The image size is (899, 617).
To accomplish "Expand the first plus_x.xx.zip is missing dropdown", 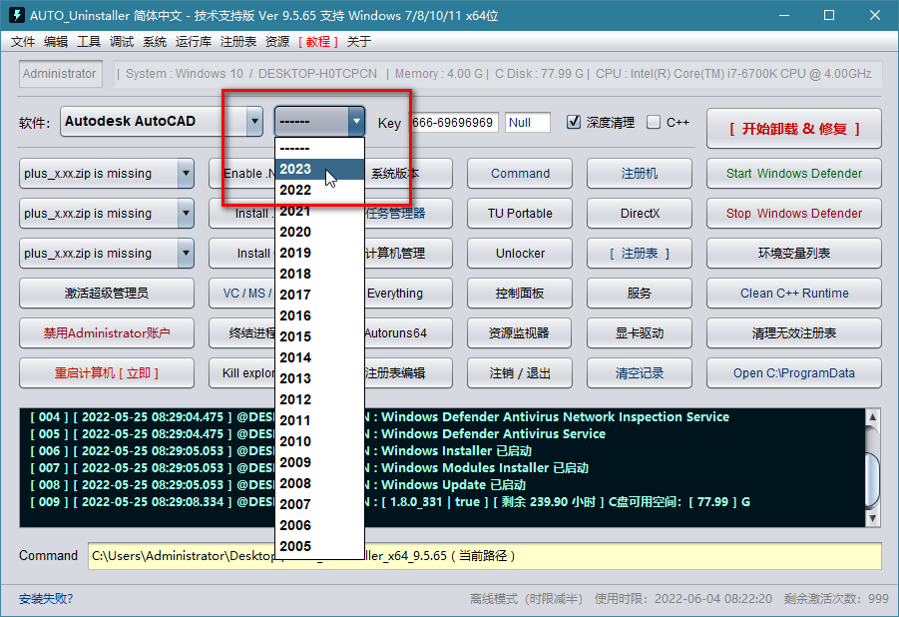I will coord(186,174).
